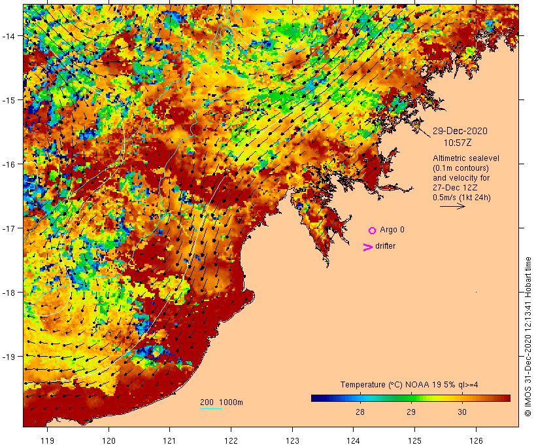Select the '10:57Z' time text
The image size is (536, 445).
point(458,143)
